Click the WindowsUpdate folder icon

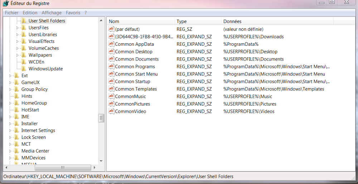click(x=24, y=69)
